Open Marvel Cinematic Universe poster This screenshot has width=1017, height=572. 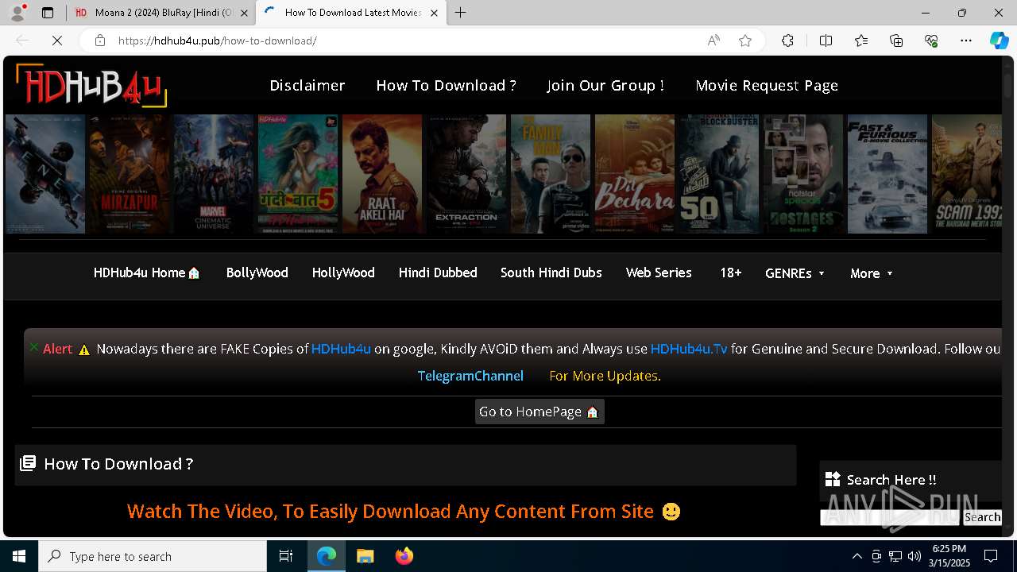tap(214, 174)
